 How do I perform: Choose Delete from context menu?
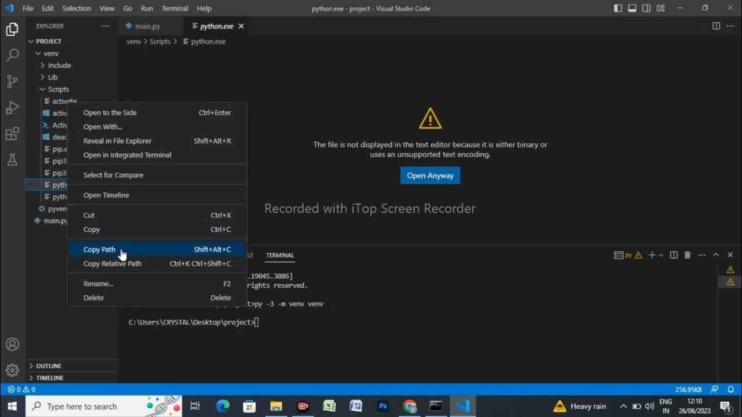157,298
